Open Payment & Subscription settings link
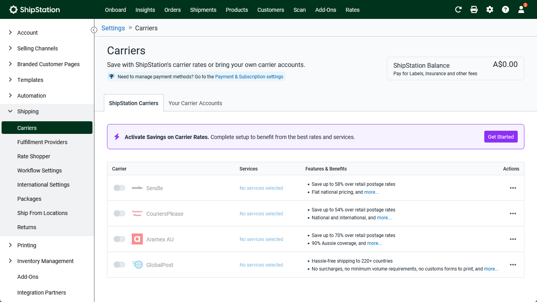537x302 pixels. tap(249, 77)
